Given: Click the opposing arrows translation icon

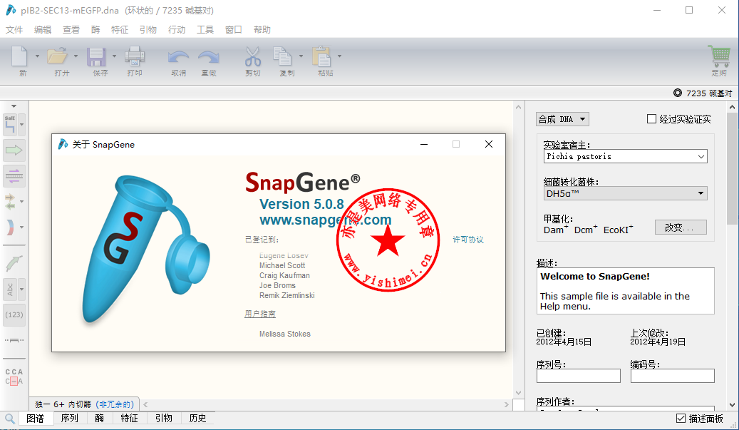Looking at the screenshot, I should 11,202.
